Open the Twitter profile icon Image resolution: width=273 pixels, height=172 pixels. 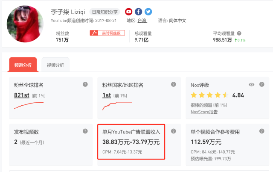148,12
